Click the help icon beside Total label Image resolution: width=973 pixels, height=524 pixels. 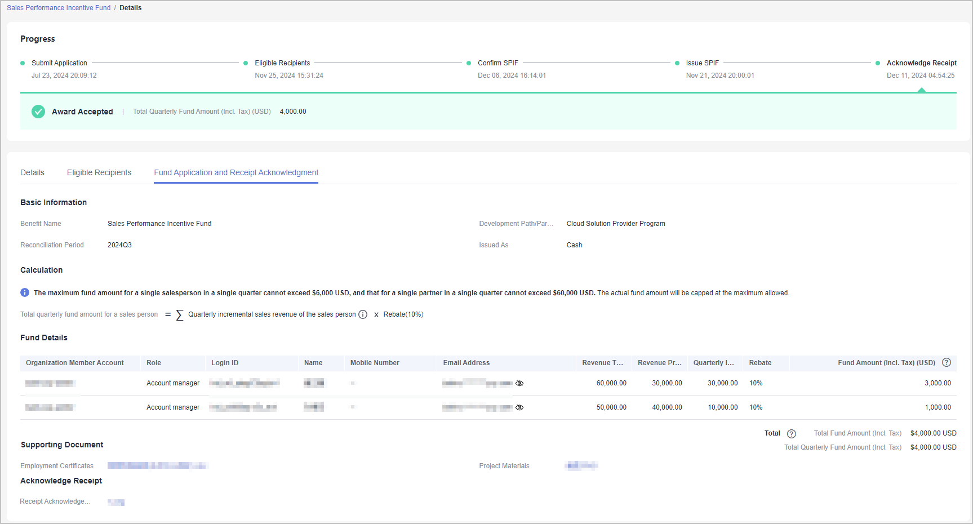(x=792, y=434)
